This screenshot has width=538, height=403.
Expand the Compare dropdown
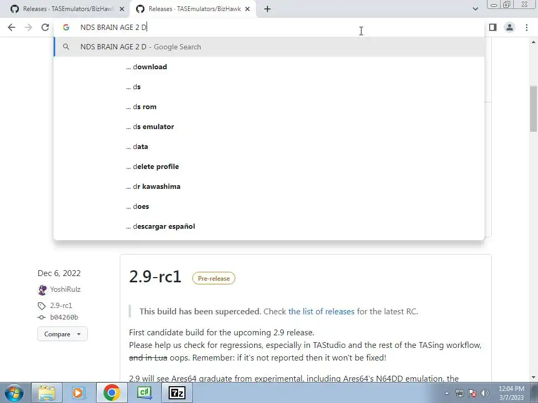coord(63,334)
